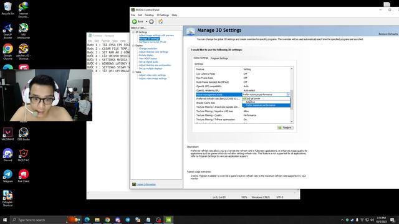Open Adjust image settings with preview
This screenshot has height=224, width=399.
(x=156, y=35)
